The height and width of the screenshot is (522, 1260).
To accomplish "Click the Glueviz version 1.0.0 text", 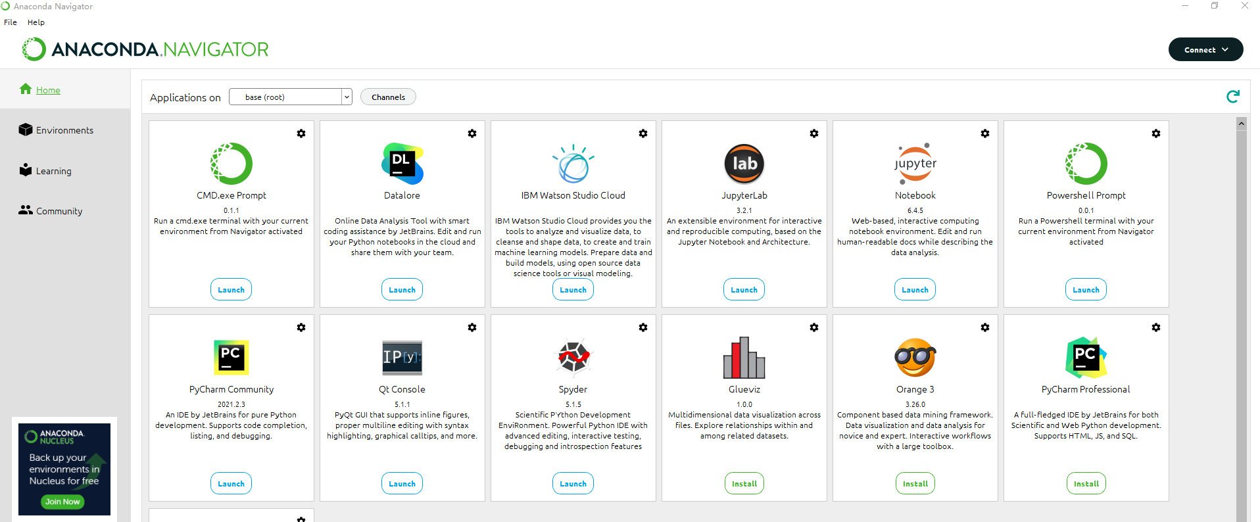I will click(744, 404).
